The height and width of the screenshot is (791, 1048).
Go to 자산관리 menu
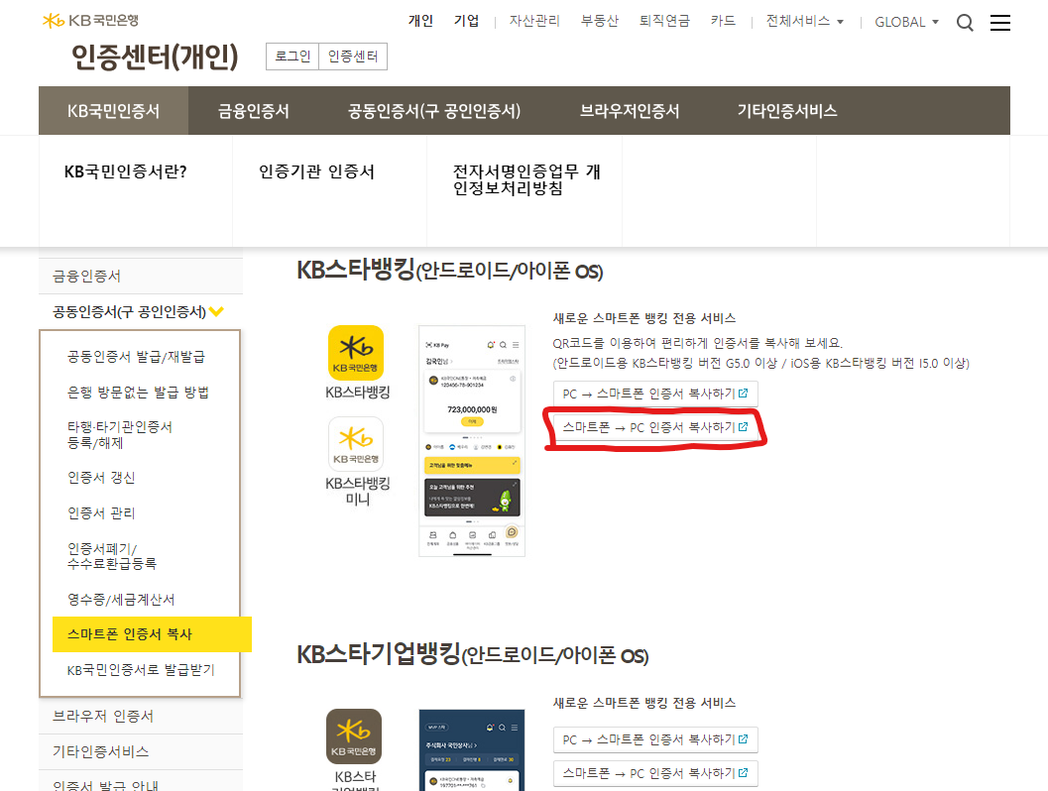click(x=534, y=22)
